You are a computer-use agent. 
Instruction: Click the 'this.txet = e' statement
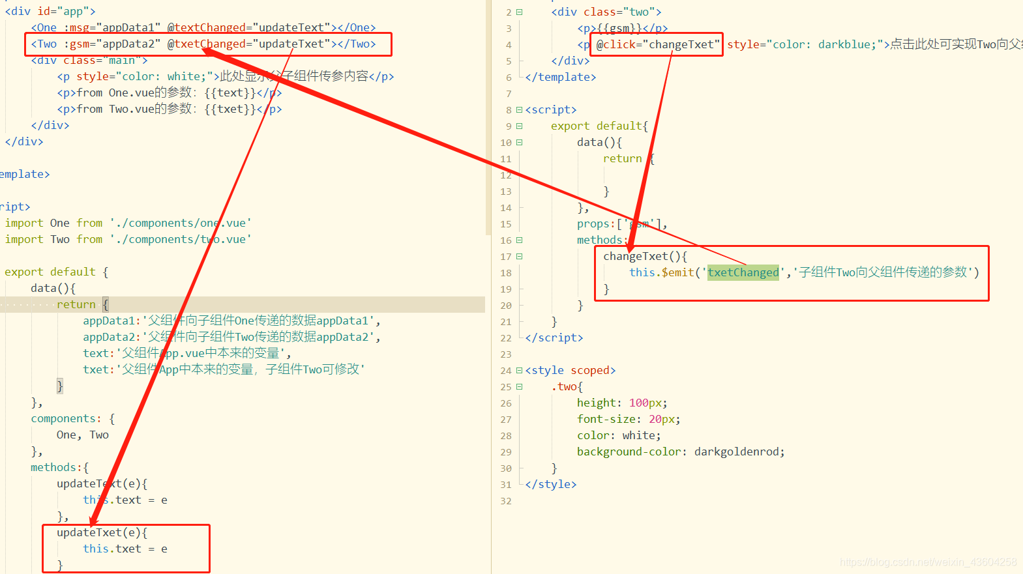click(x=125, y=549)
